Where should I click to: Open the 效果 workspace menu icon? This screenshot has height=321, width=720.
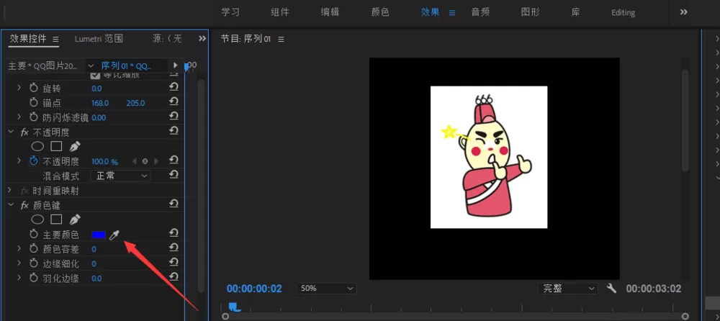click(452, 13)
